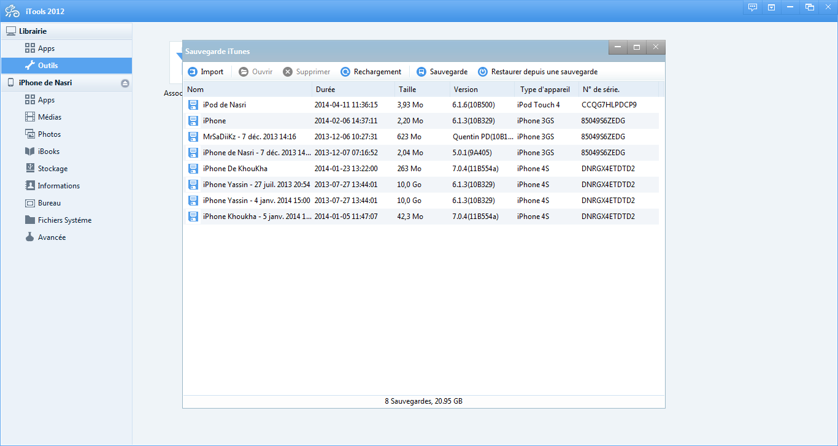Select the "iPhone Yassin - 27 juil. 2013 20:54" name
This screenshot has width=838, height=446.
coord(256,185)
